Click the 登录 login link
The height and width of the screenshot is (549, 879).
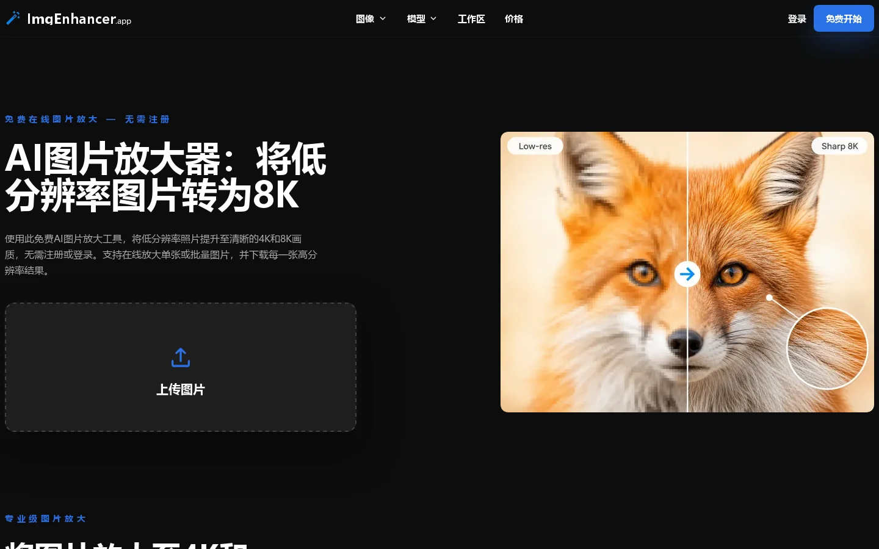tap(797, 19)
